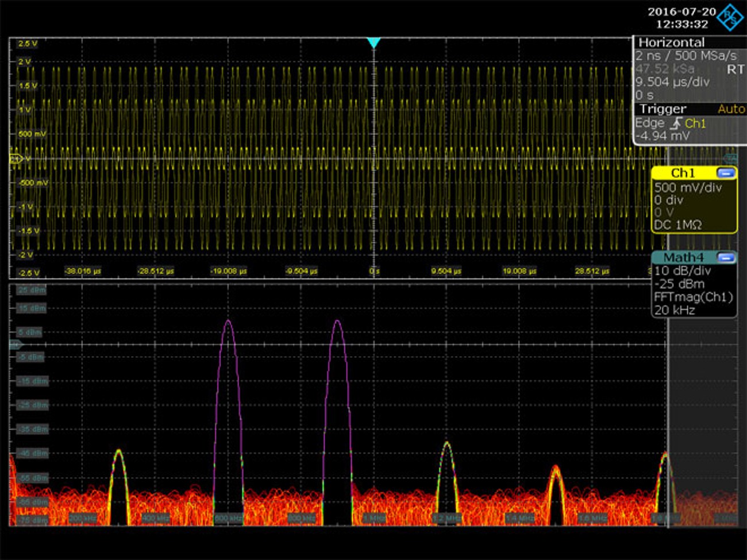This screenshot has height=560, width=747.
Task: Click the RT acquisition mode indicator
Action: [735, 69]
